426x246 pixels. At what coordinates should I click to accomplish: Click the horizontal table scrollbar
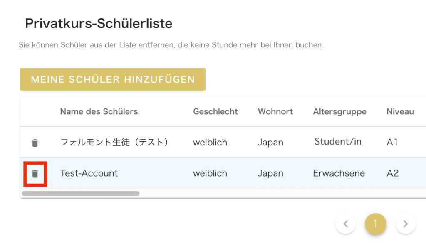point(81,194)
